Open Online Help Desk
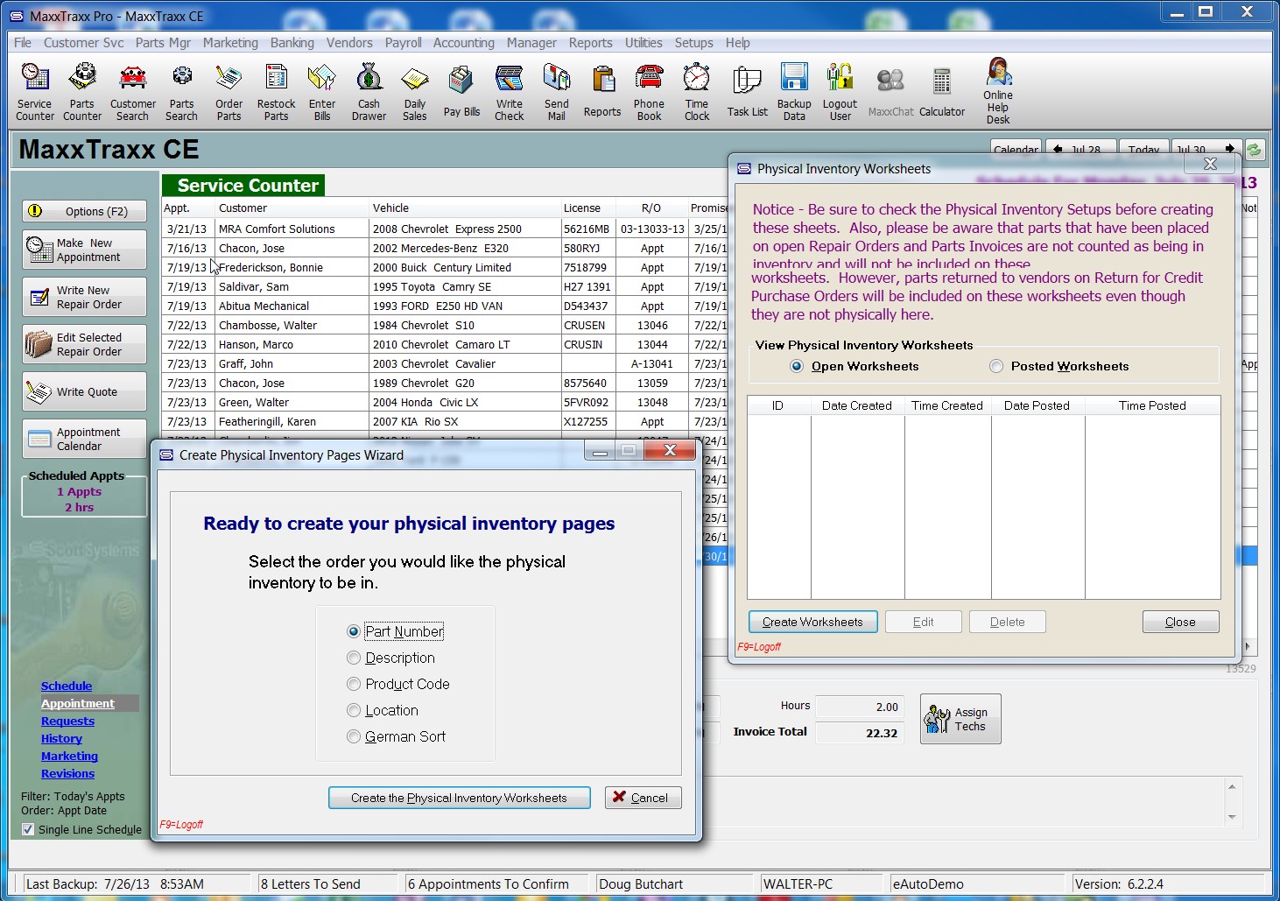 (998, 91)
